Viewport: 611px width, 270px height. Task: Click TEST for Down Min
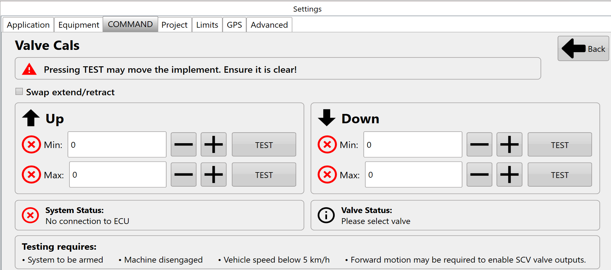(x=560, y=144)
